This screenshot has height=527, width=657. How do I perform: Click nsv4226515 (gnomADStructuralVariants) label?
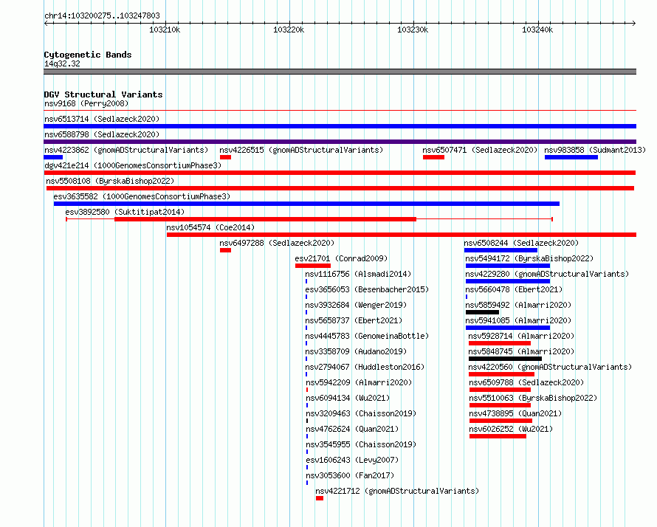click(301, 150)
